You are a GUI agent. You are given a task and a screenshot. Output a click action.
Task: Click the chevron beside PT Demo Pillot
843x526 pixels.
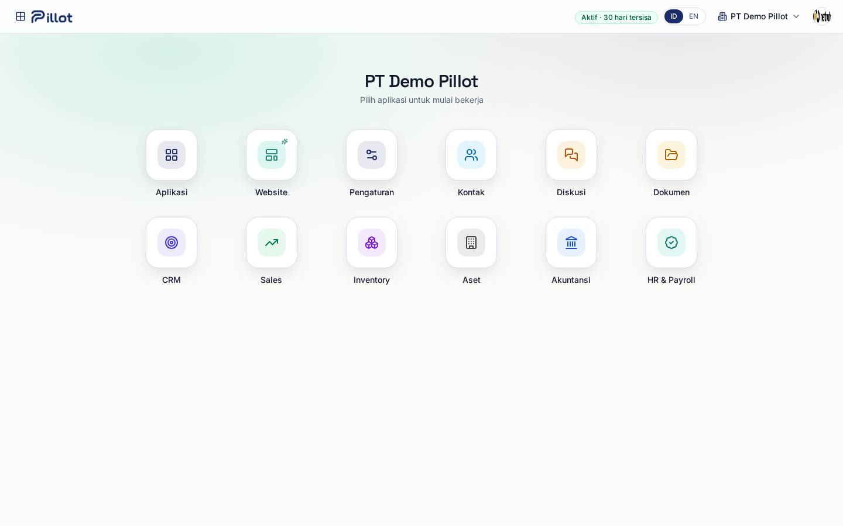[x=796, y=16]
